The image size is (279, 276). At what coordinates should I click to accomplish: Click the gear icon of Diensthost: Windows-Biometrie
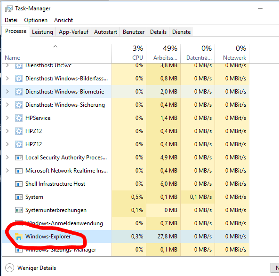(x=19, y=92)
